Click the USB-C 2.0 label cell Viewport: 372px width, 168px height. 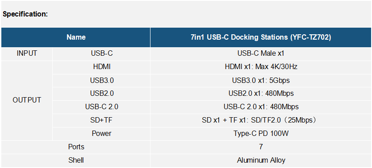[101, 107]
